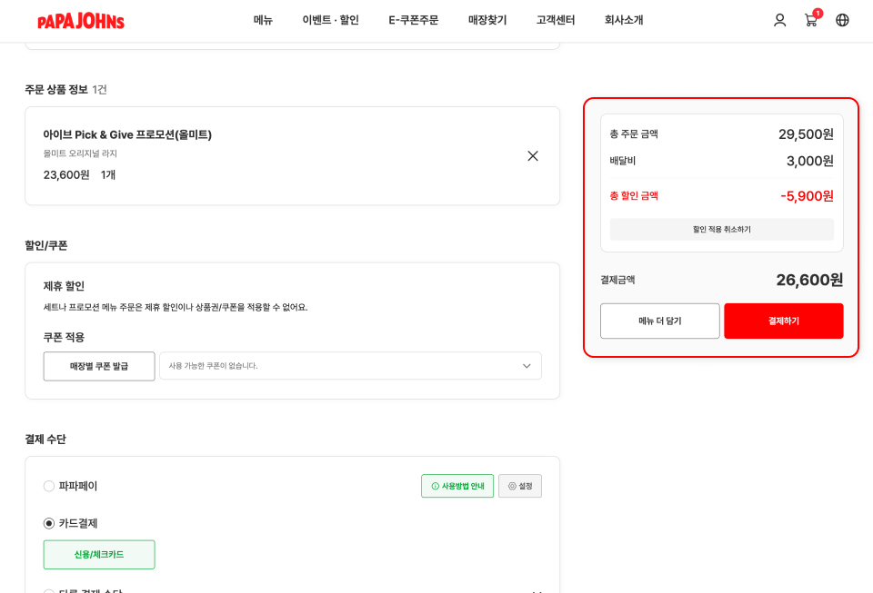Screen dimensions: 873x593
Task: Open the E-쿠폰주문 menu item
Action: [x=413, y=20]
